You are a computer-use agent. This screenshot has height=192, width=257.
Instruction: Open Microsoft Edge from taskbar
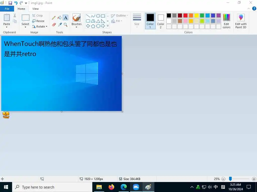tap(123, 187)
